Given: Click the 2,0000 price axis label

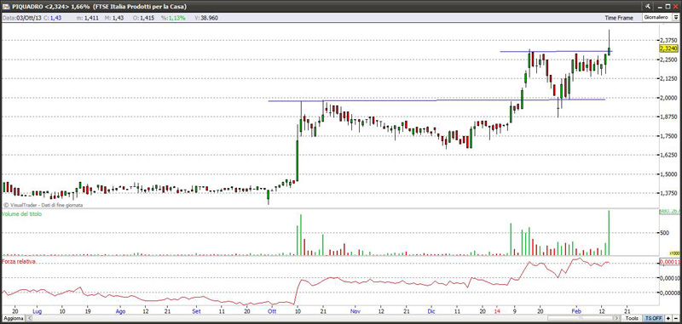Looking at the screenshot, I should [669, 98].
